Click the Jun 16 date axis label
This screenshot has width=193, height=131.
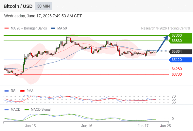(87, 126)
